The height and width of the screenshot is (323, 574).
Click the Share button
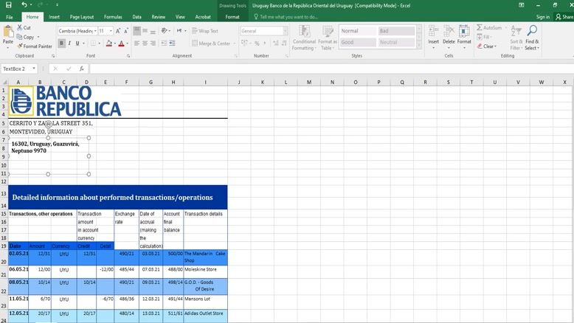pos(564,17)
